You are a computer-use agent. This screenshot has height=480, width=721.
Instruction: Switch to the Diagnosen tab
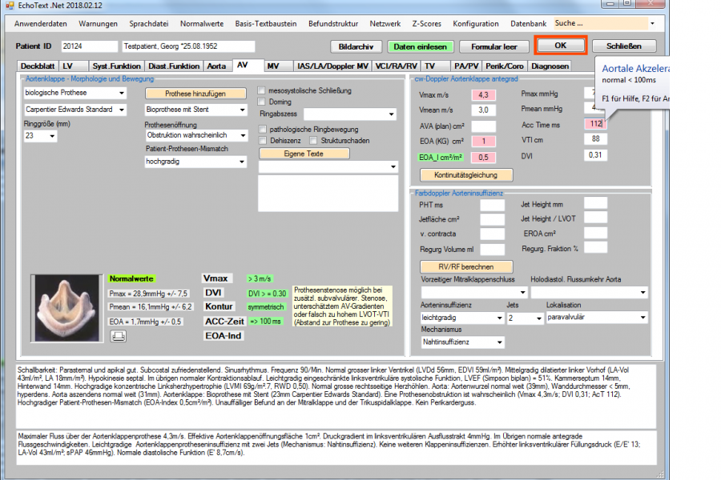coord(550,66)
